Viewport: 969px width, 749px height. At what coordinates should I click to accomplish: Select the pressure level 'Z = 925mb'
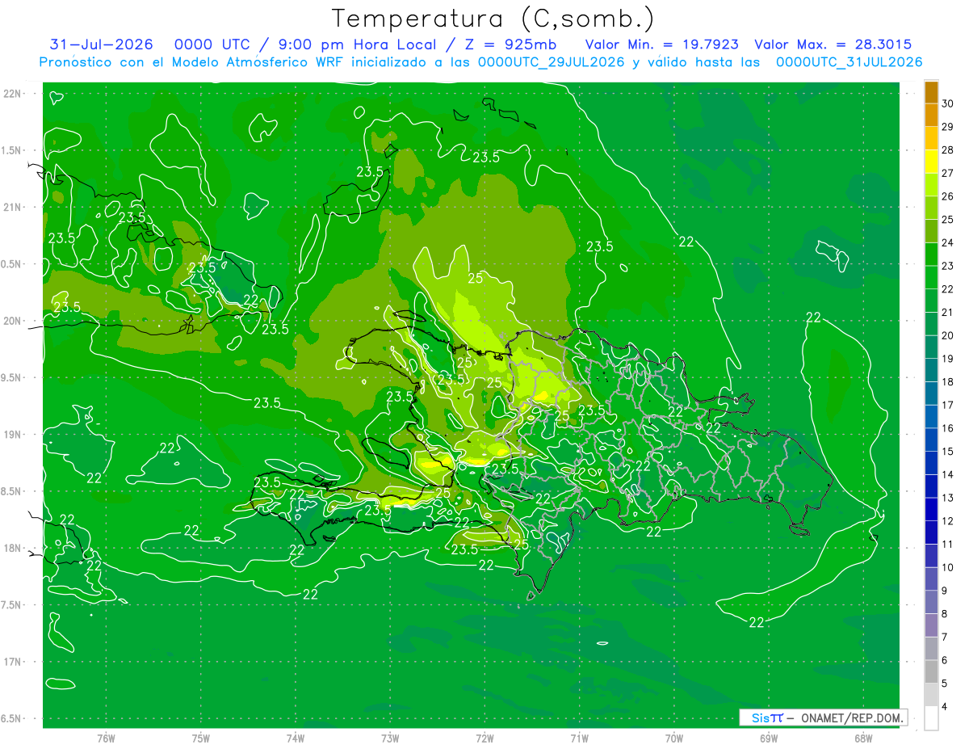pyautogui.click(x=507, y=44)
